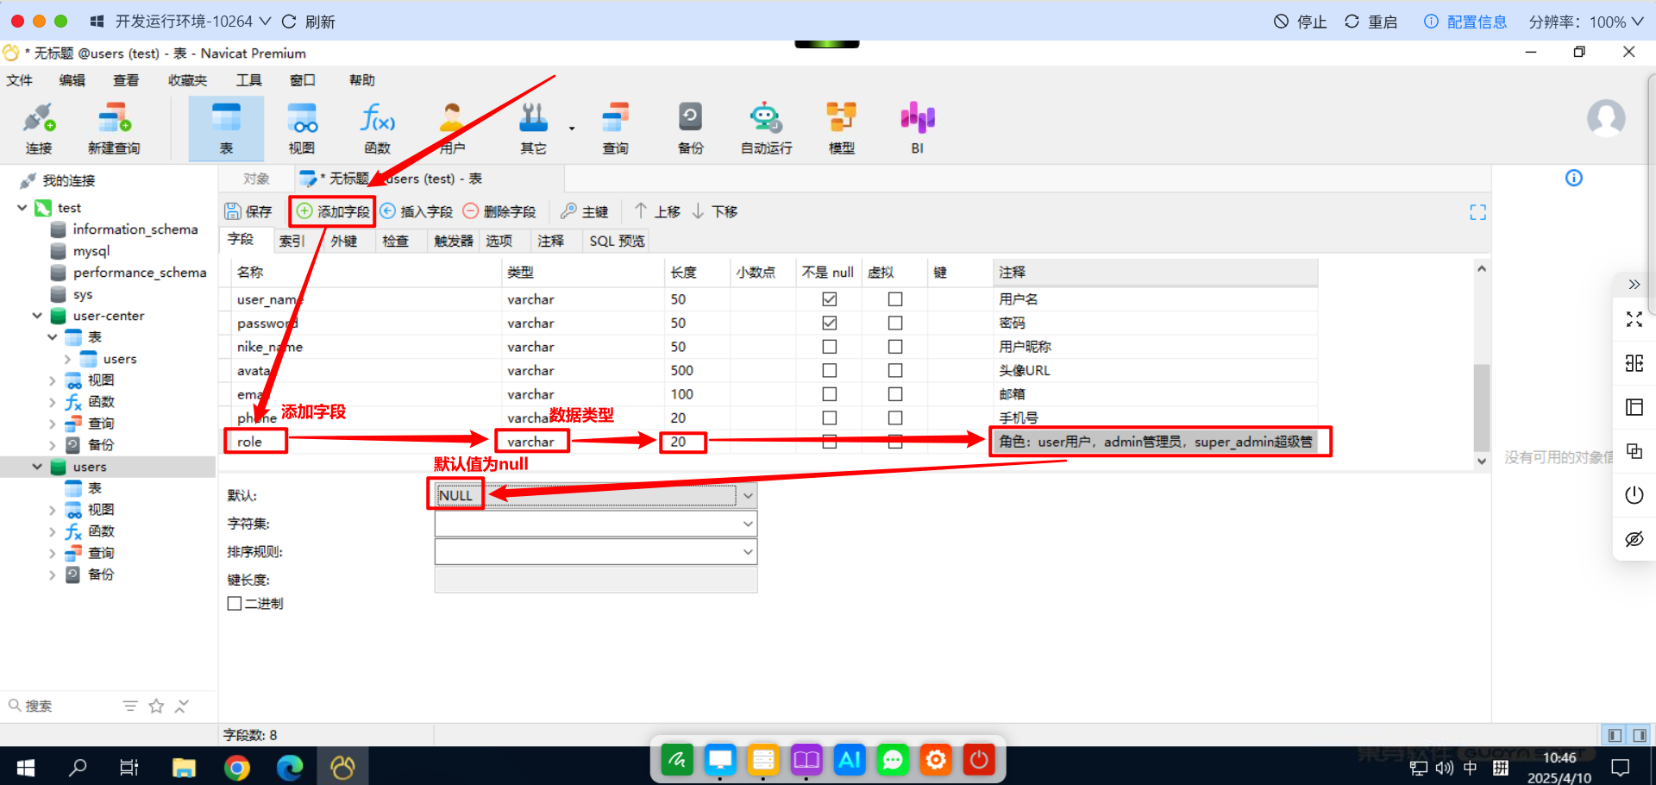Screen dimensions: 1656x785
Task: Click the filter icon beside search box
Action: click(130, 706)
